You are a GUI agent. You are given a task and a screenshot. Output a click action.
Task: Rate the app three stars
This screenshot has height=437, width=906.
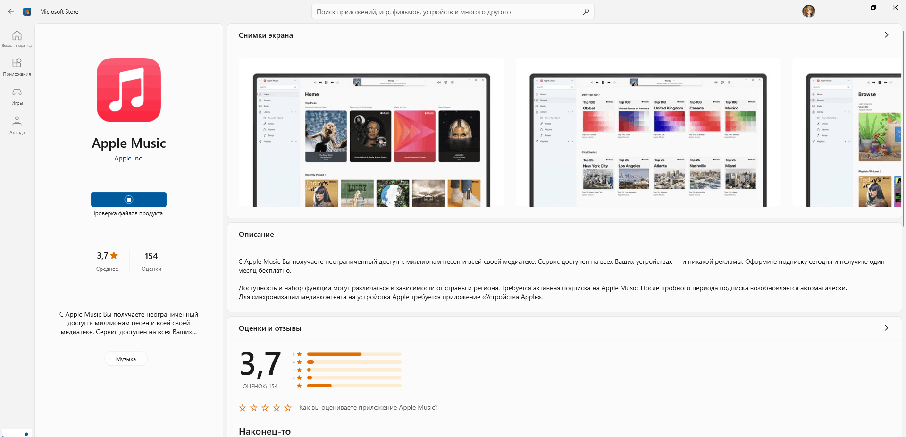click(265, 408)
